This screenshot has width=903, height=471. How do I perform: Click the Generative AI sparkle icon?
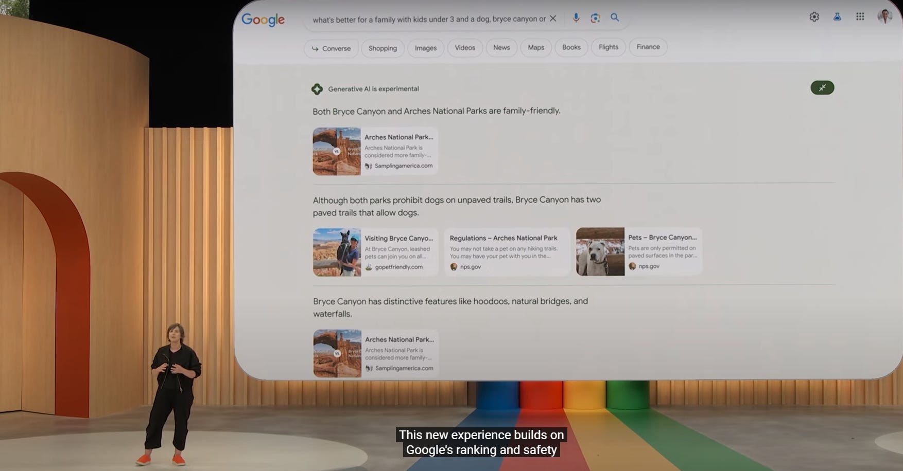coord(317,89)
